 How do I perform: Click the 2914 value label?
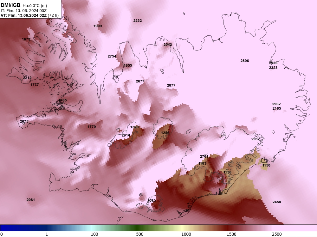tap(126, 136)
